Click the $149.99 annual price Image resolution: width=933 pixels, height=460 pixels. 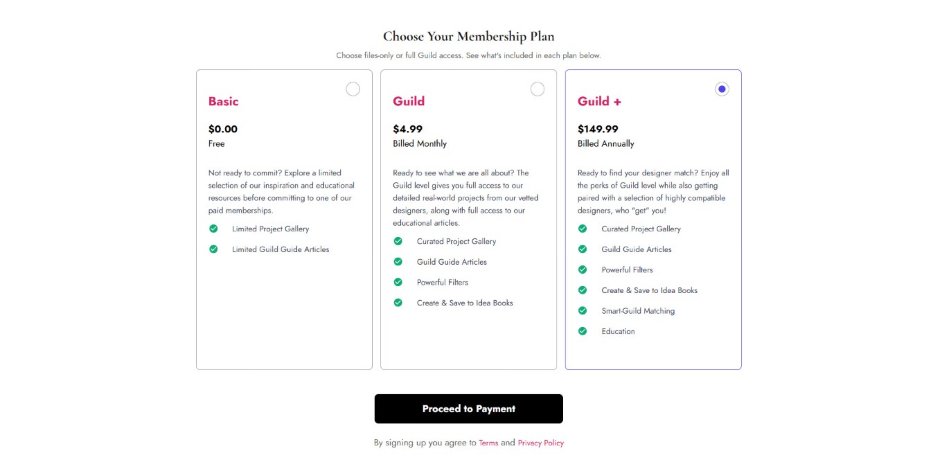(x=598, y=129)
